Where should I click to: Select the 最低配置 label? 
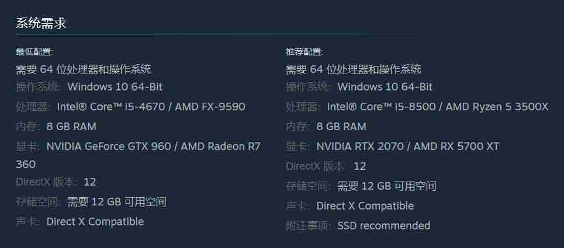[34, 52]
